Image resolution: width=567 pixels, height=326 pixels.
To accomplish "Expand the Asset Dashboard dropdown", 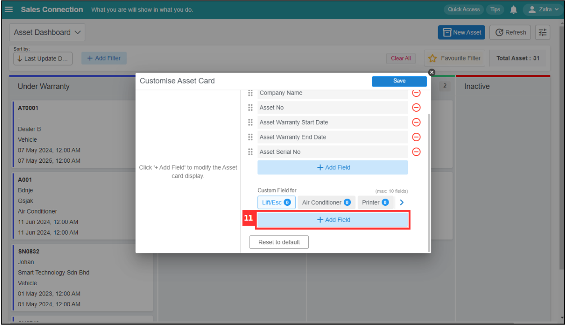I will pyautogui.click(x=47, y=32).
